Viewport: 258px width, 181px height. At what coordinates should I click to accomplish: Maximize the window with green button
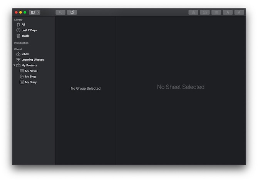(x=25, y=12)
